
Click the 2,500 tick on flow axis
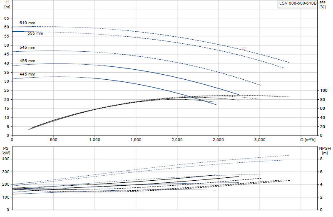click(218, 140)
